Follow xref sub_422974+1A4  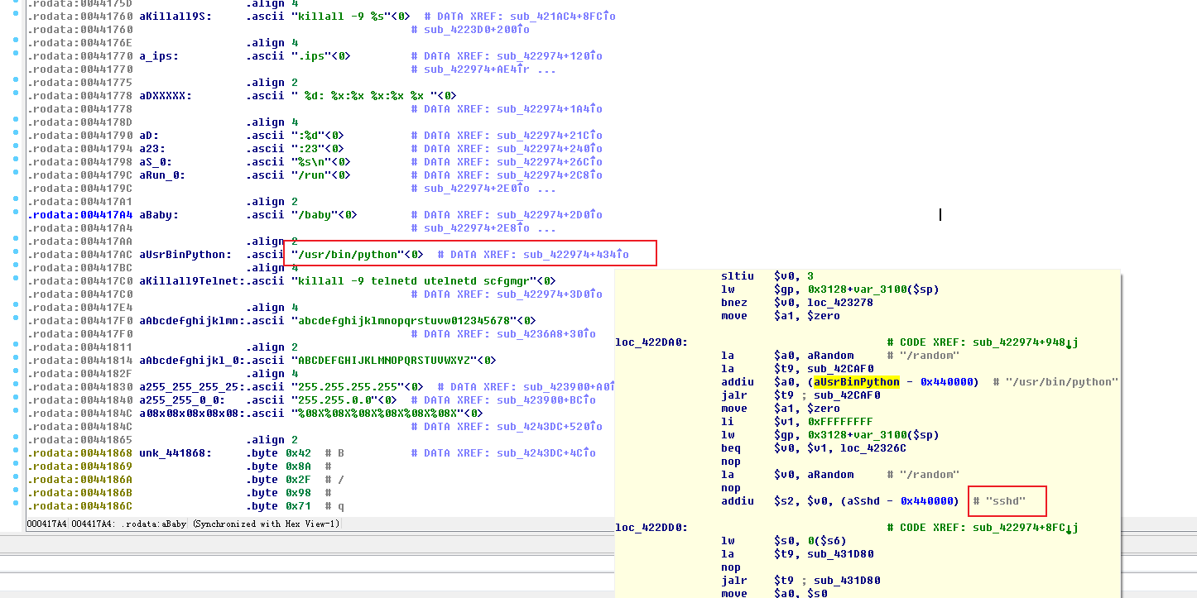550,109
